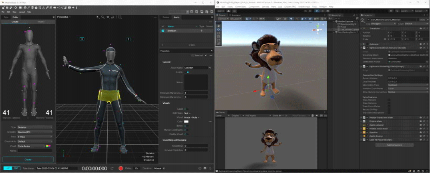Toggle Lion_MotionCapture object active checkbox
The width and height of the screenshot is (430, 173).
click(368, 20)
